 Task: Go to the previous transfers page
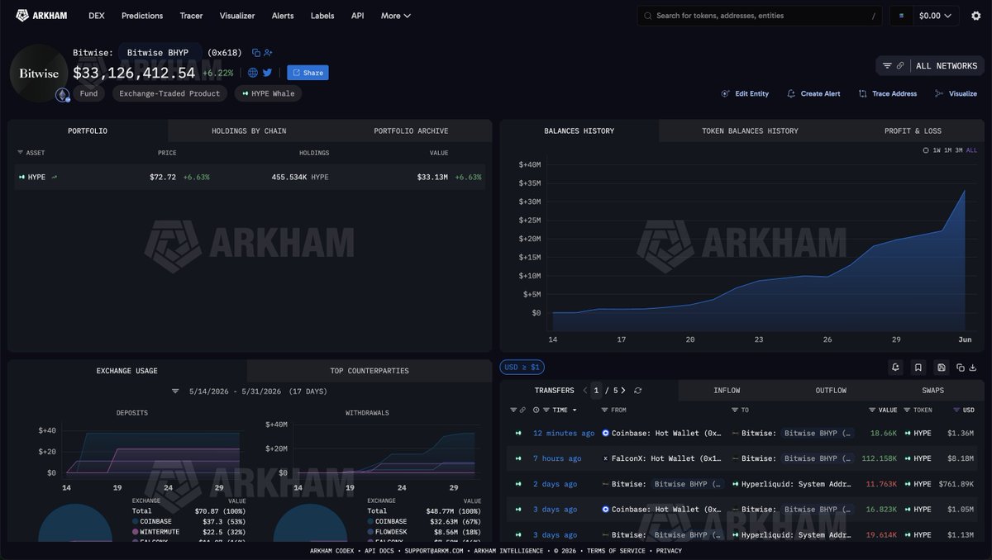(585, 391)
